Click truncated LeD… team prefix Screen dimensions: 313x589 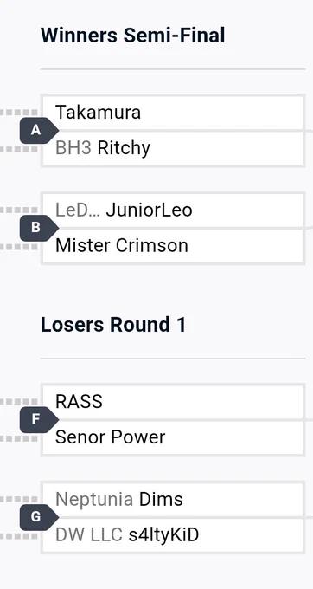pos(78,210)
